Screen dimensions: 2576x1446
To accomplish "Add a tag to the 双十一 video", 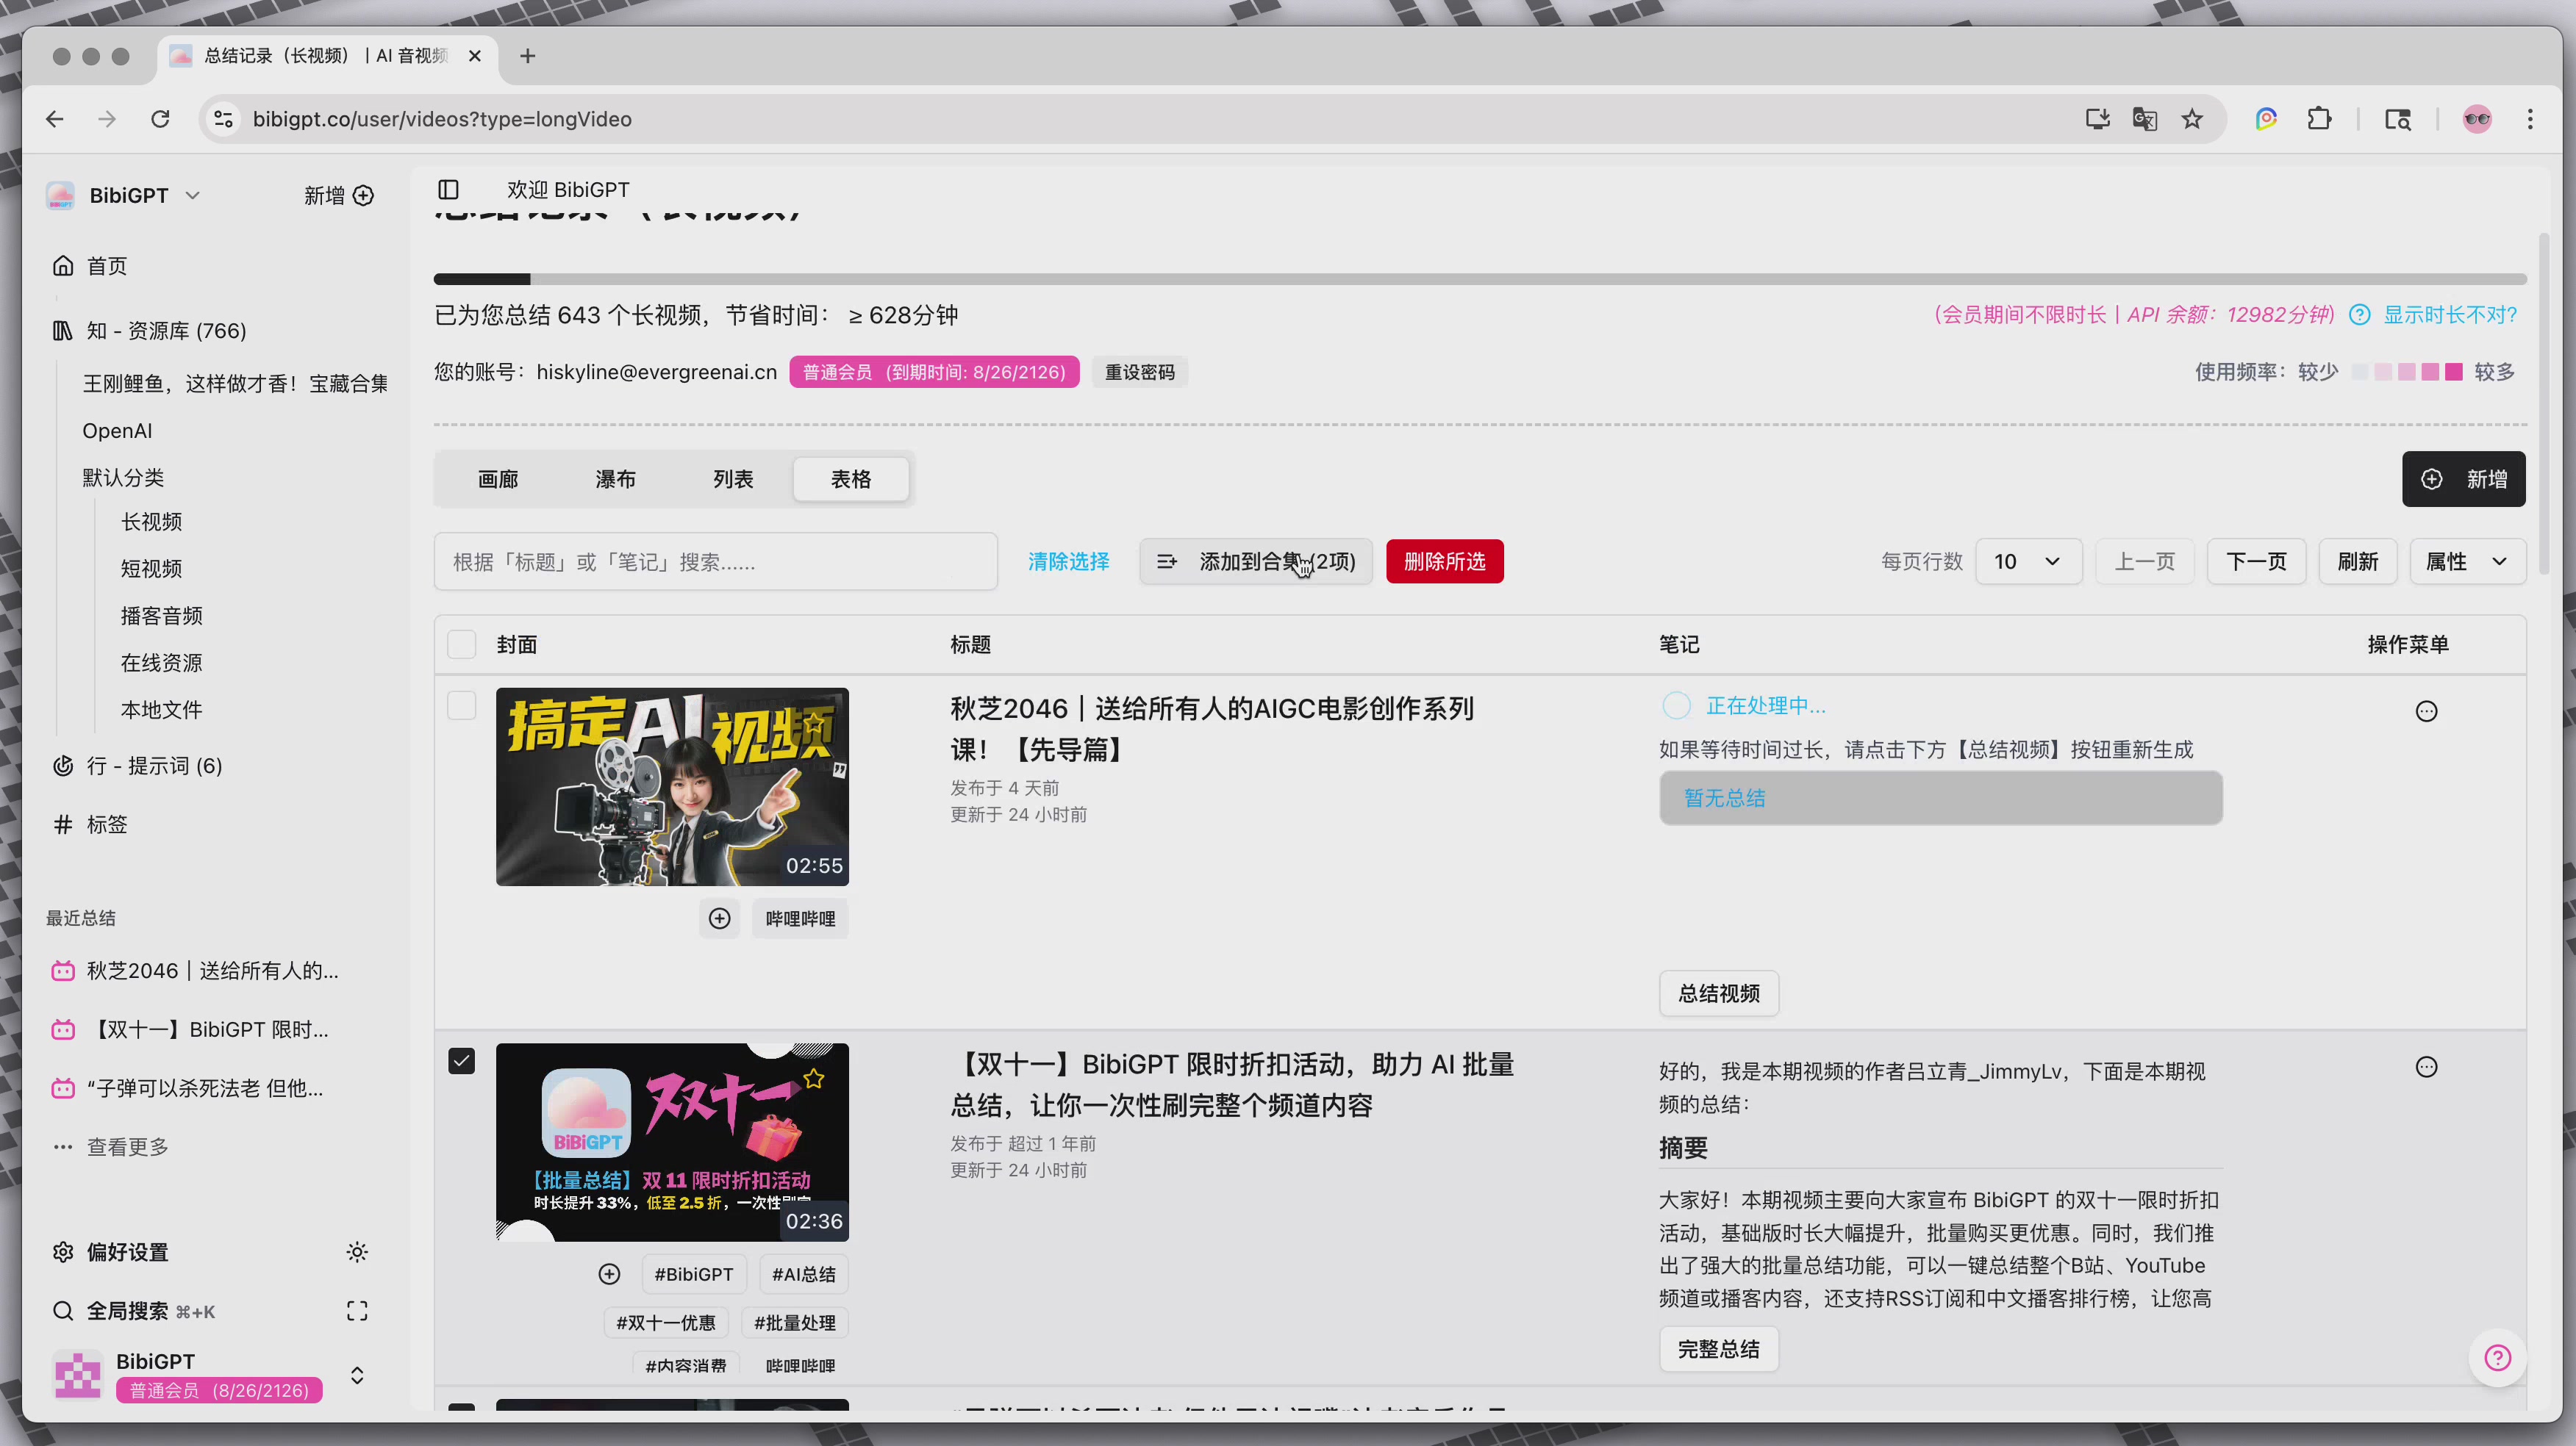I will pos(609,1274).
